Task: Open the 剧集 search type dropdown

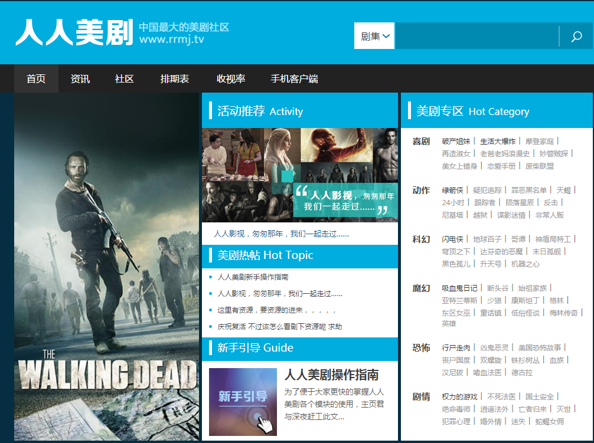Action: pyautogui.click(x=374, y=35)
